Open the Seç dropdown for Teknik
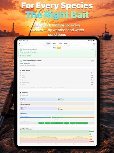Viewport: 114px width, 153px height. pyautogui.click(x=93, y=78)
